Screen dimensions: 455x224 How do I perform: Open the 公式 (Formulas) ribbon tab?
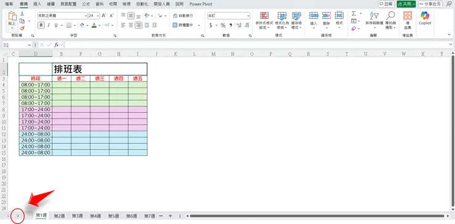(86, 4)
